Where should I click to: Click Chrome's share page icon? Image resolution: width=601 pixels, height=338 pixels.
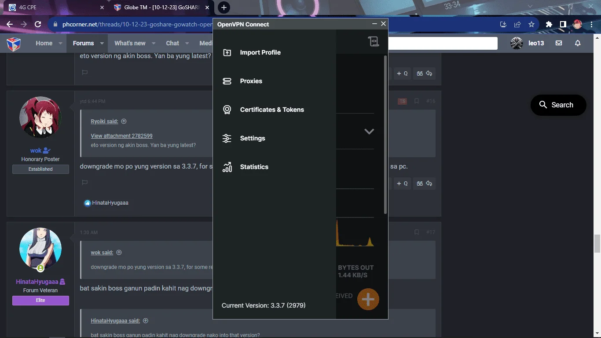(x=517, y=24)
